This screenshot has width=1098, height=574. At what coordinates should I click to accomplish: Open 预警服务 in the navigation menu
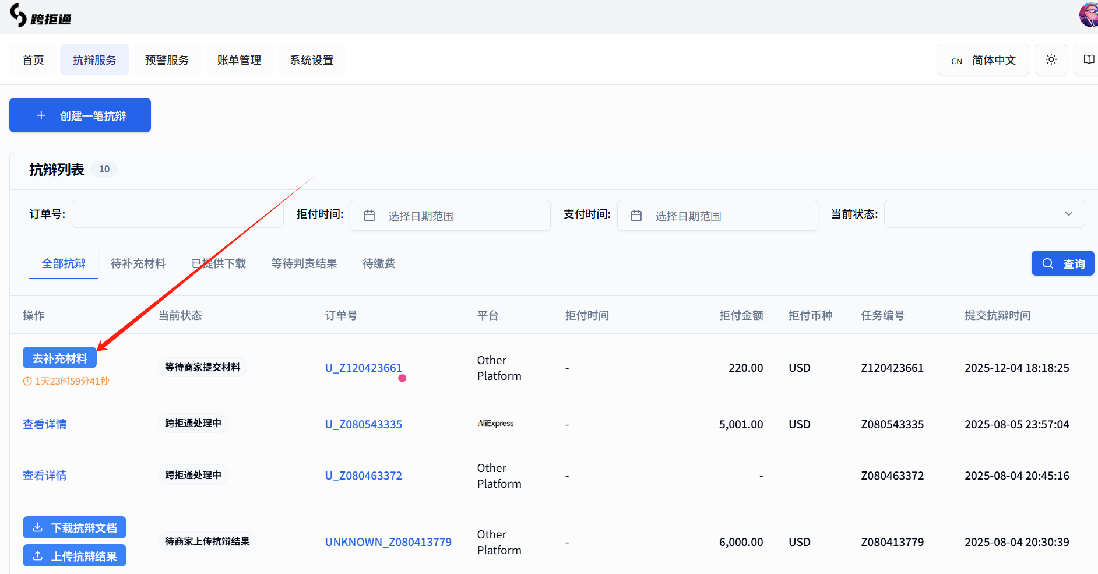click(x=167, y=60)
